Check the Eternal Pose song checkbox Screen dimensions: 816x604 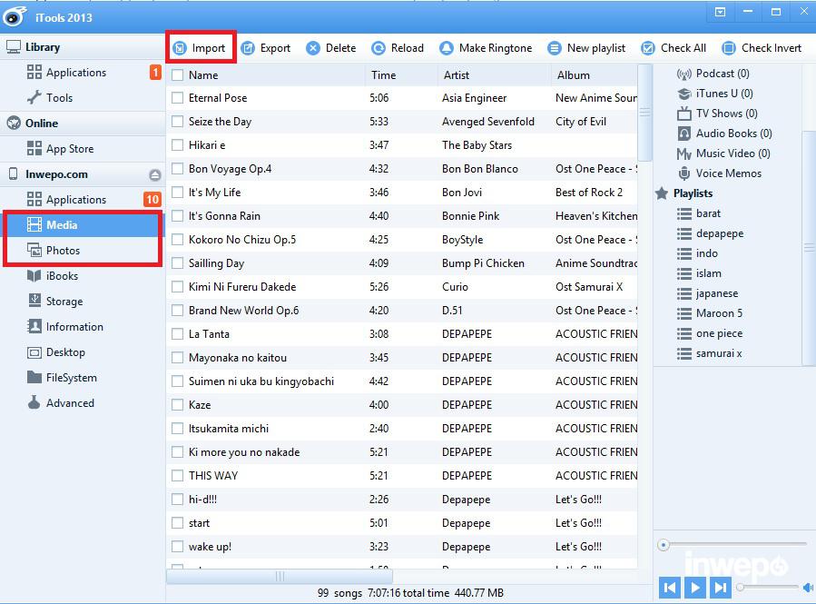point(178,98)
